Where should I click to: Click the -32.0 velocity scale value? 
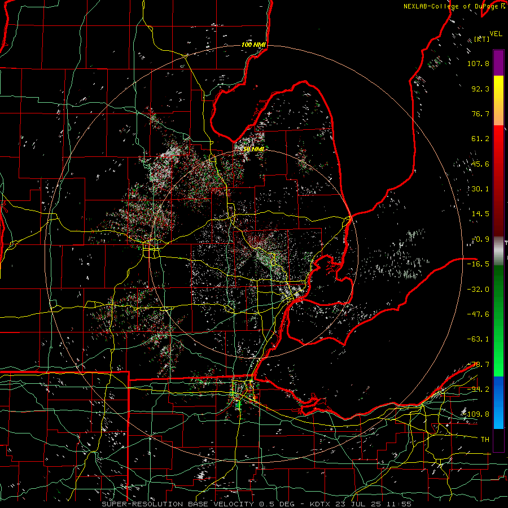(478, 290)
